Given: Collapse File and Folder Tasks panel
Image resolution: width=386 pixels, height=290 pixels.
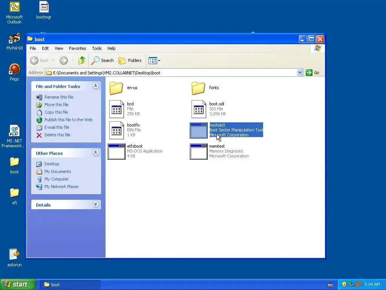Looking at the screenshot, I should (95, 86).
